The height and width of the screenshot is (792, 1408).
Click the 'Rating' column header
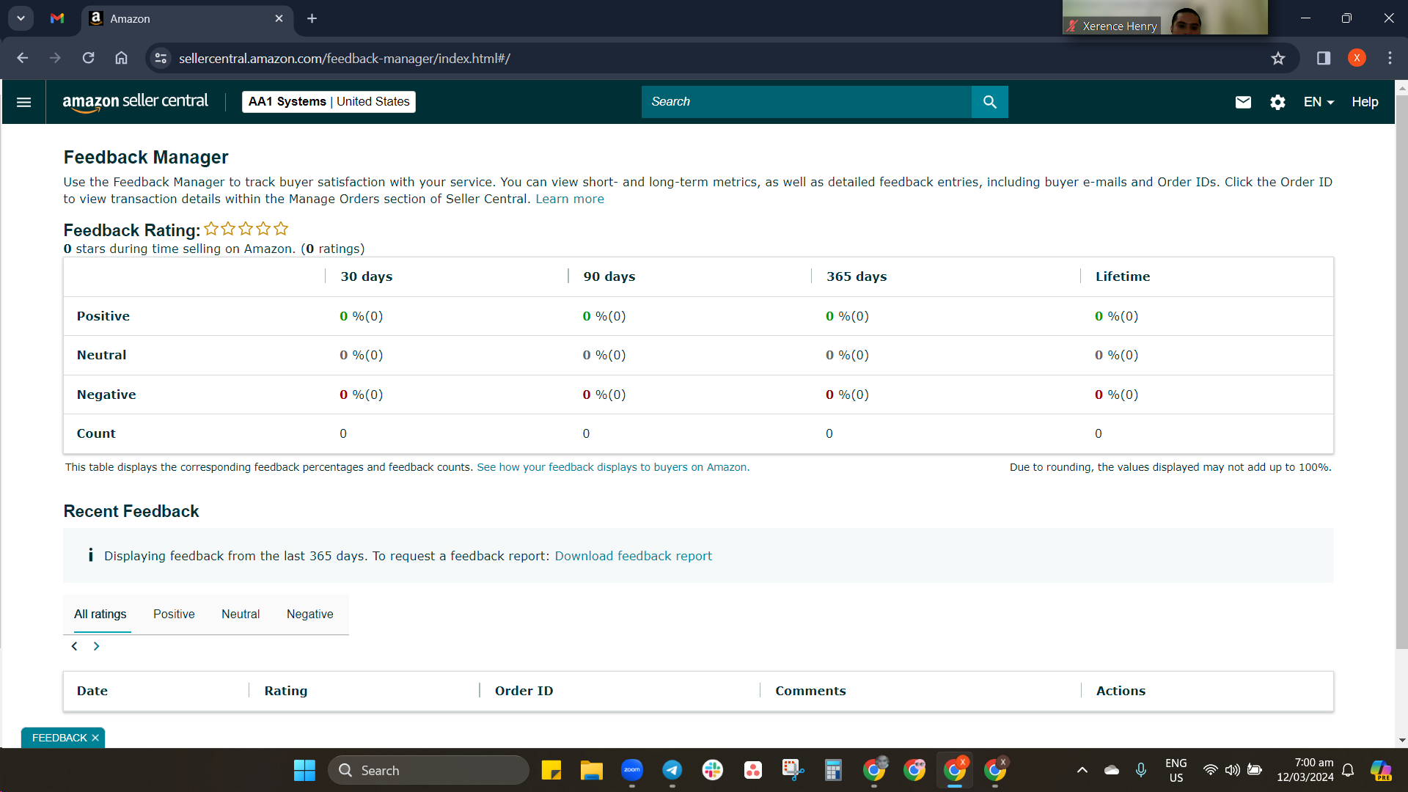coord(286,691)
